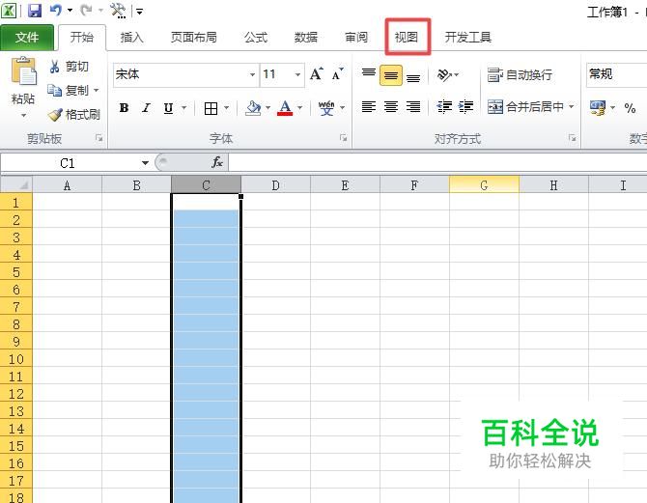Open alignment group dialog launcher
Viewport: 647px width, 503px height.
[x=572, y=138]
